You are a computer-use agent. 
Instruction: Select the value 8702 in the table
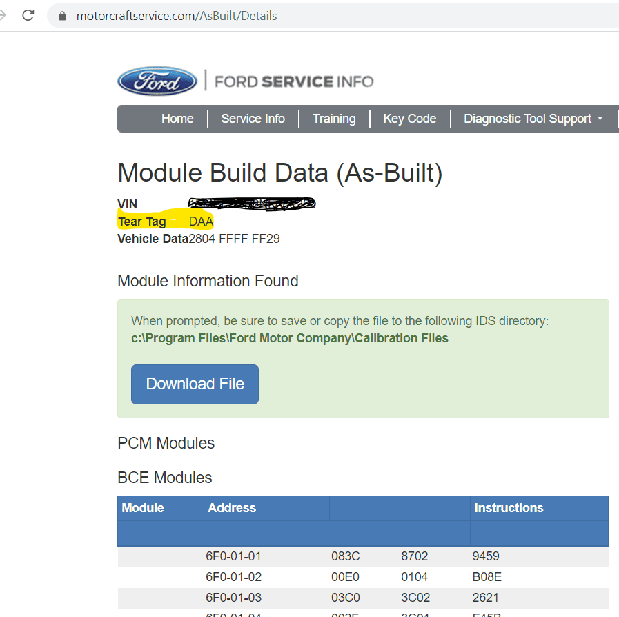point(415,556)
